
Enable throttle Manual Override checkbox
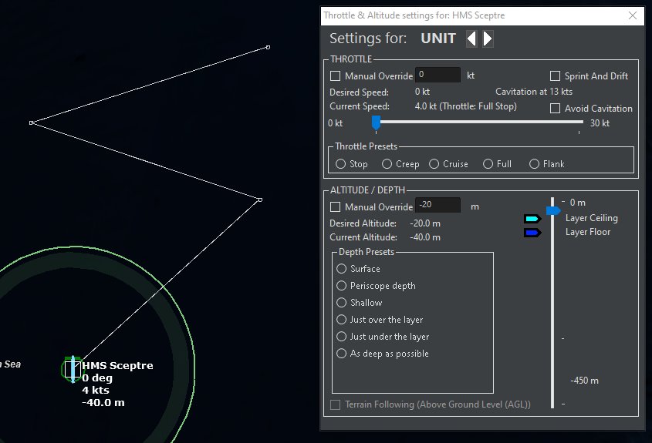(x=335, y=76)
